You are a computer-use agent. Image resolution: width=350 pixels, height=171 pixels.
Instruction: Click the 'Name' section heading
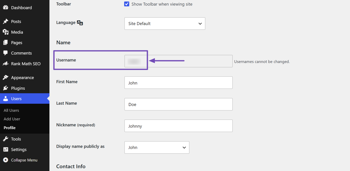pos(63,42)
